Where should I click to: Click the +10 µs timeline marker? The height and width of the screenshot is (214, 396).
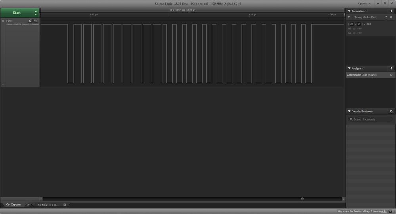[253, 15]
